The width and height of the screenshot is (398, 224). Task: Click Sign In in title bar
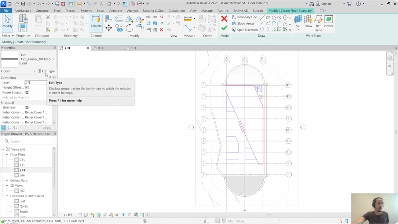point(323,4)
